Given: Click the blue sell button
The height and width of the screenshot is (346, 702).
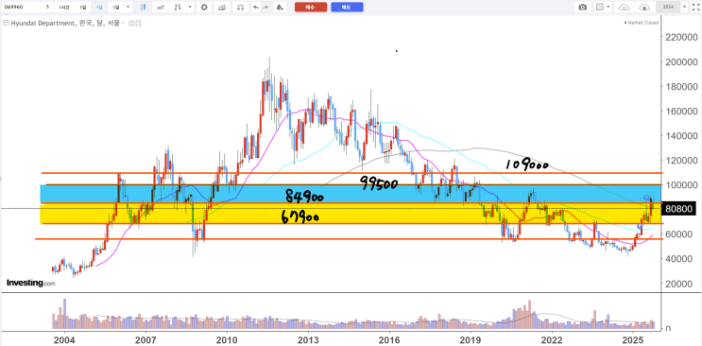Looking at the screenshot, I should coord(347,8).
